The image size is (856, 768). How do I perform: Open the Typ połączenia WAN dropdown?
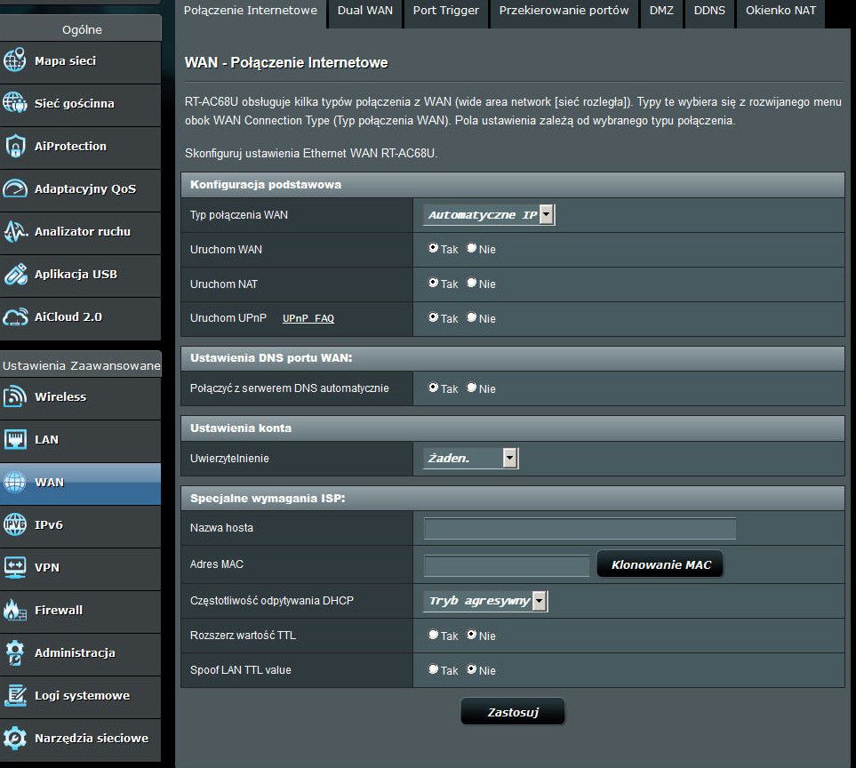tap(490, 215)
